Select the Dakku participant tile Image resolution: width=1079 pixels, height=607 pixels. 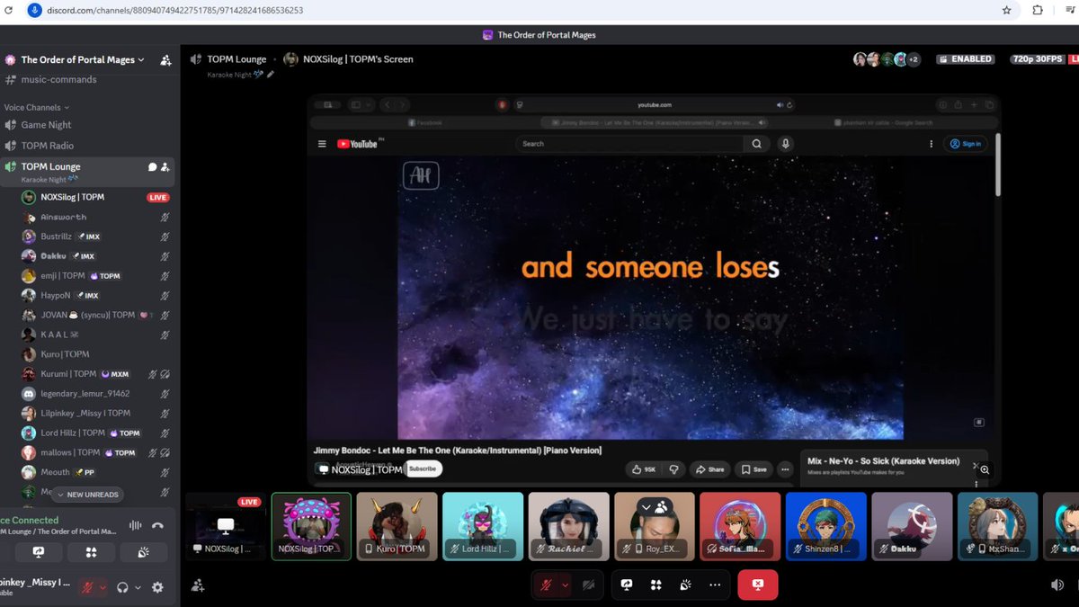point(912,526)
